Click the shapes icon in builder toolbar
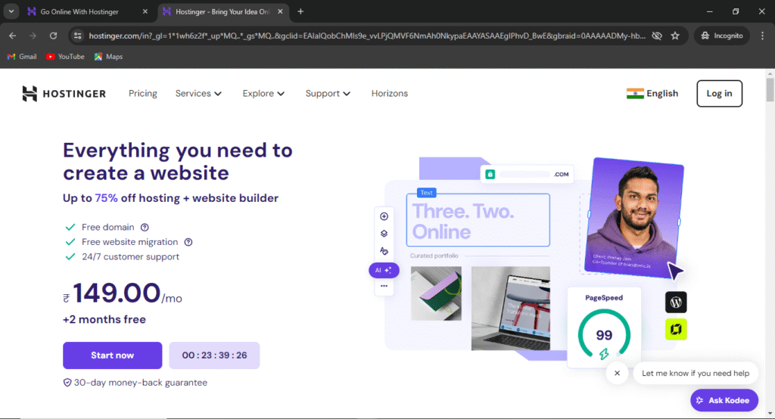Viewport: 775px width, 419px height. [x=384, y=251]
